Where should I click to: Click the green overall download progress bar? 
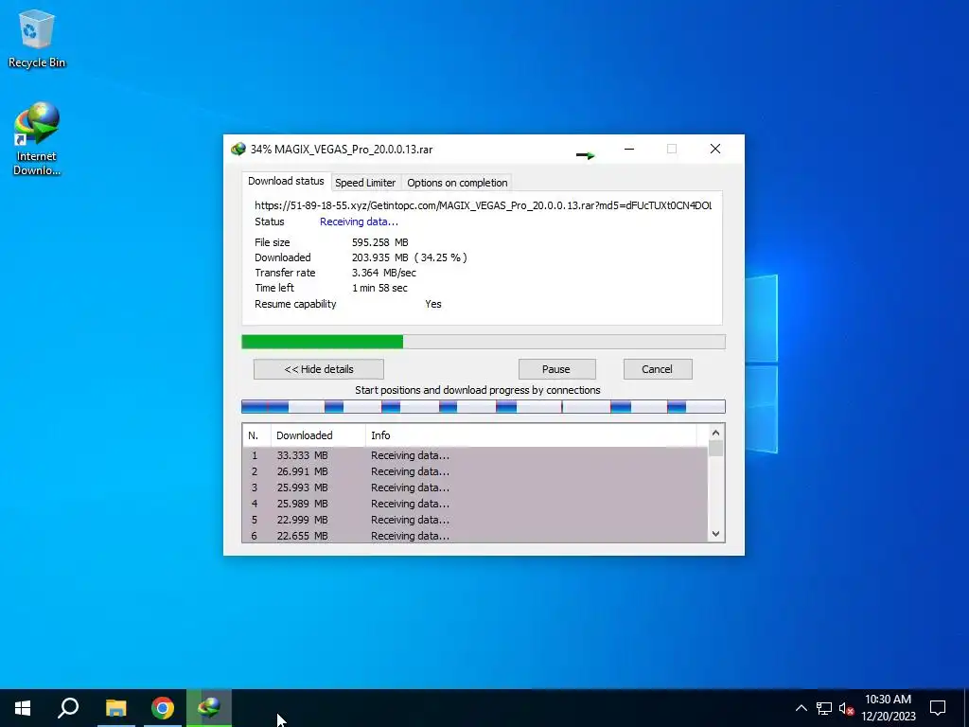coord(484,342)
